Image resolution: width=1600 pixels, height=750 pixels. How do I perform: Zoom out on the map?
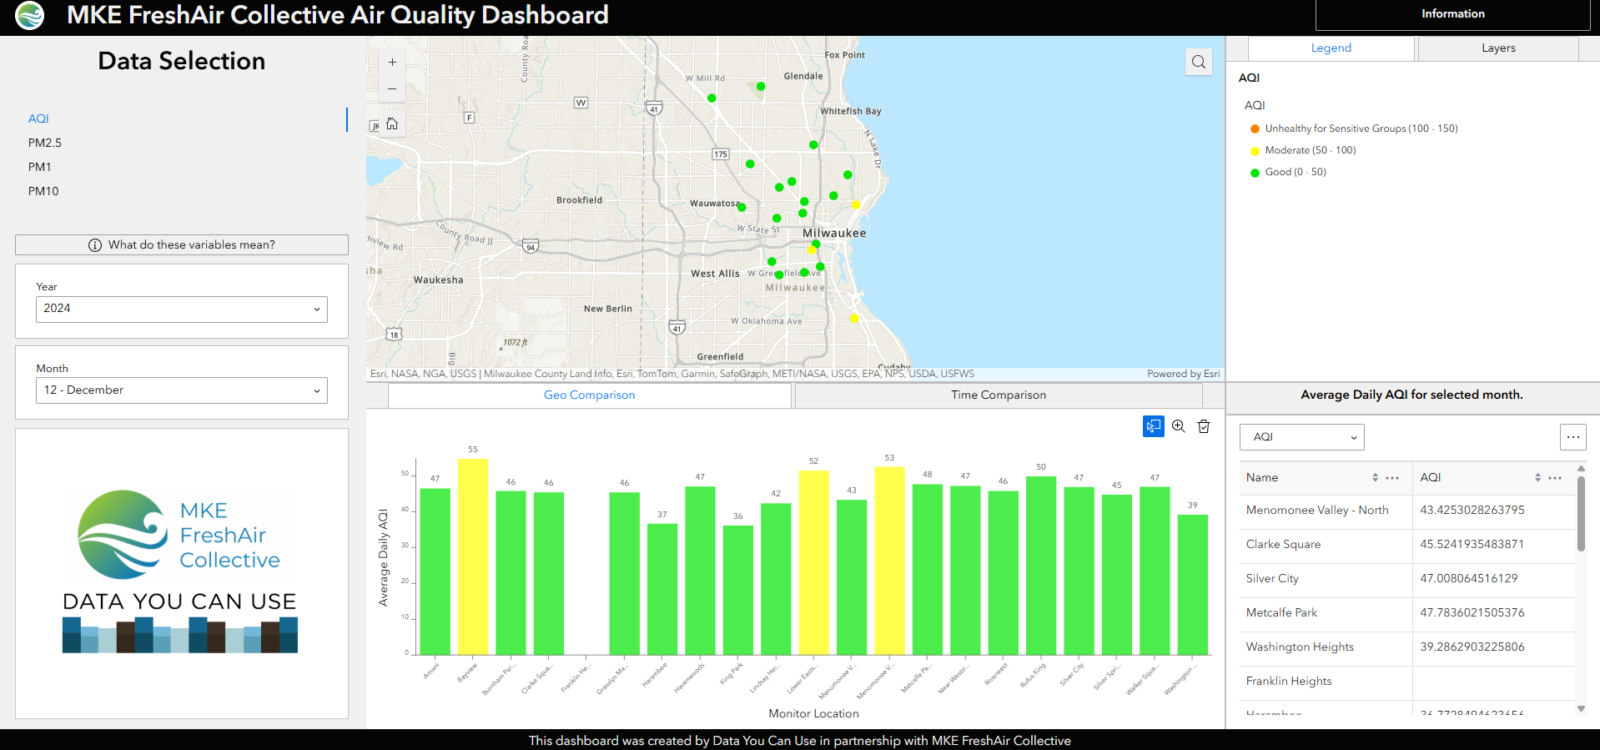392,89
